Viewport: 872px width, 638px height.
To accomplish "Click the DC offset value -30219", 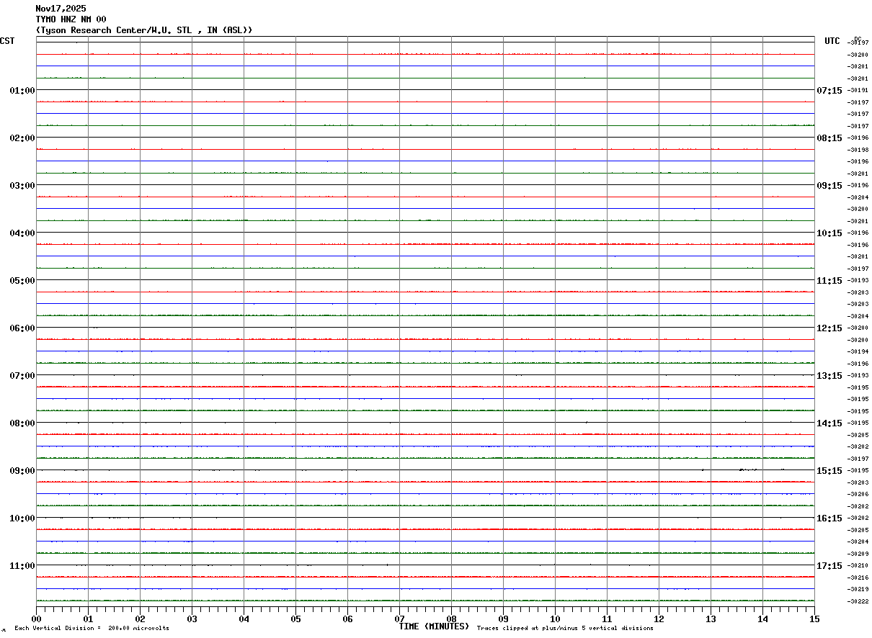I will [858, 589].
